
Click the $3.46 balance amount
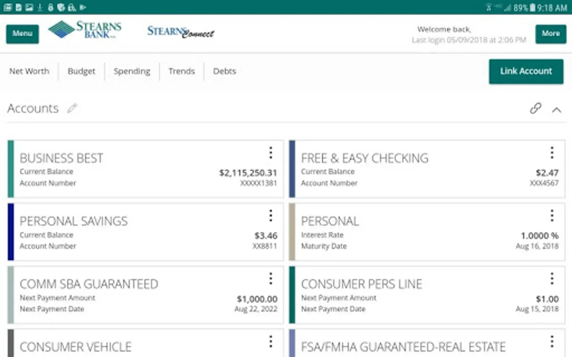[266, 236]
